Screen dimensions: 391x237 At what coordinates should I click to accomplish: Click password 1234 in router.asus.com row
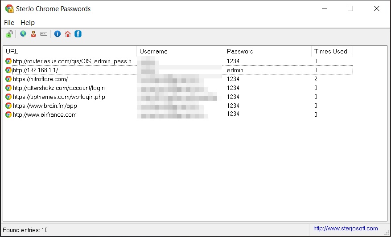(233, 61)
